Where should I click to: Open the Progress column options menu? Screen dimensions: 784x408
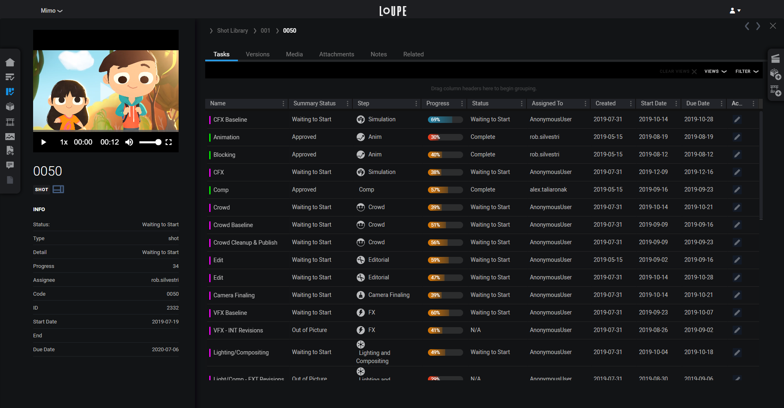point(462,104)
